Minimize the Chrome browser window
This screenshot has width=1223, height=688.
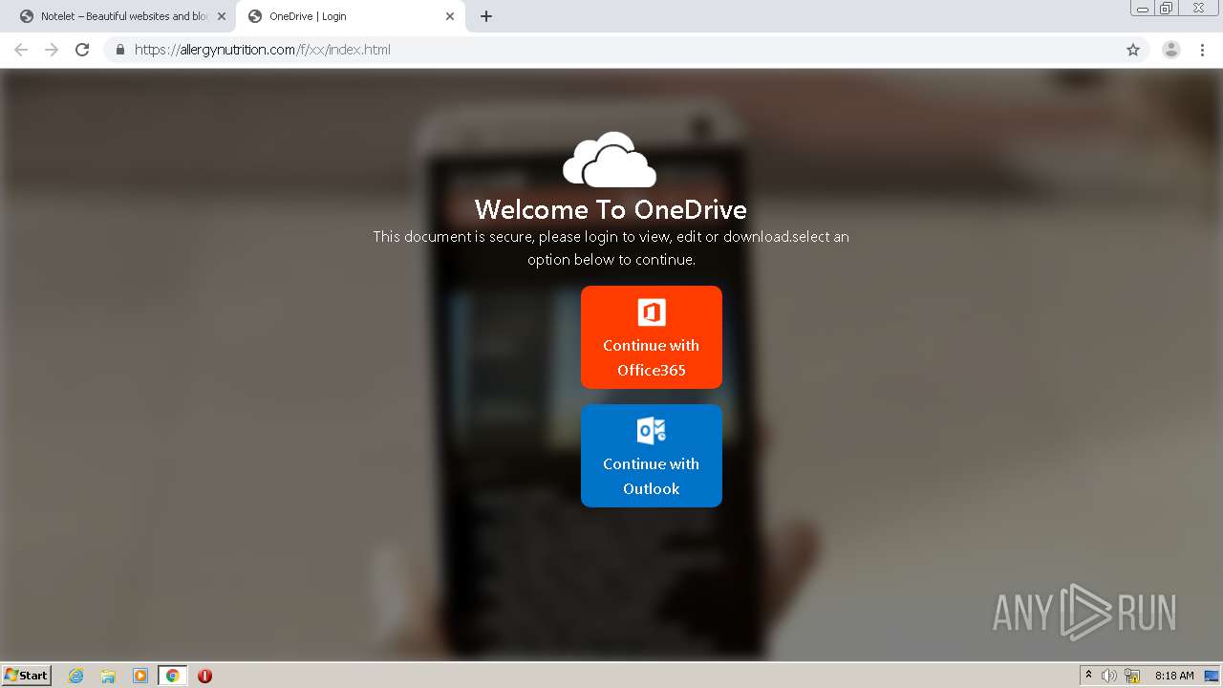coord(1143,9)
